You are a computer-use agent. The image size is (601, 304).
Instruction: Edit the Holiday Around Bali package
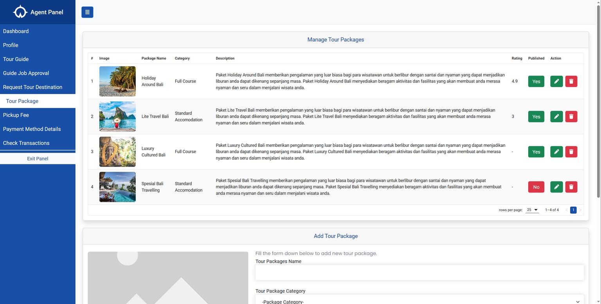click(x=556, y=81)
